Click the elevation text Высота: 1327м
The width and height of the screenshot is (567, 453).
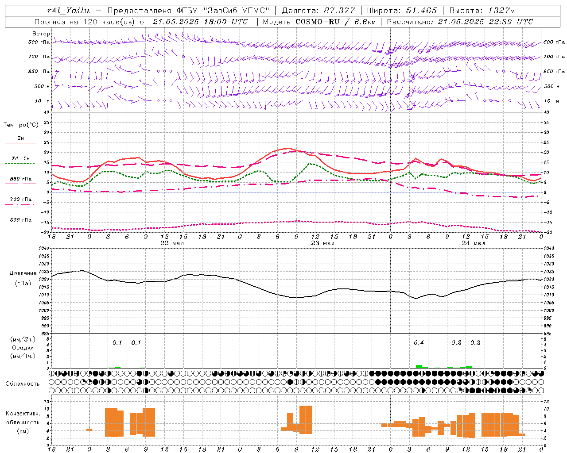(482, 11)
